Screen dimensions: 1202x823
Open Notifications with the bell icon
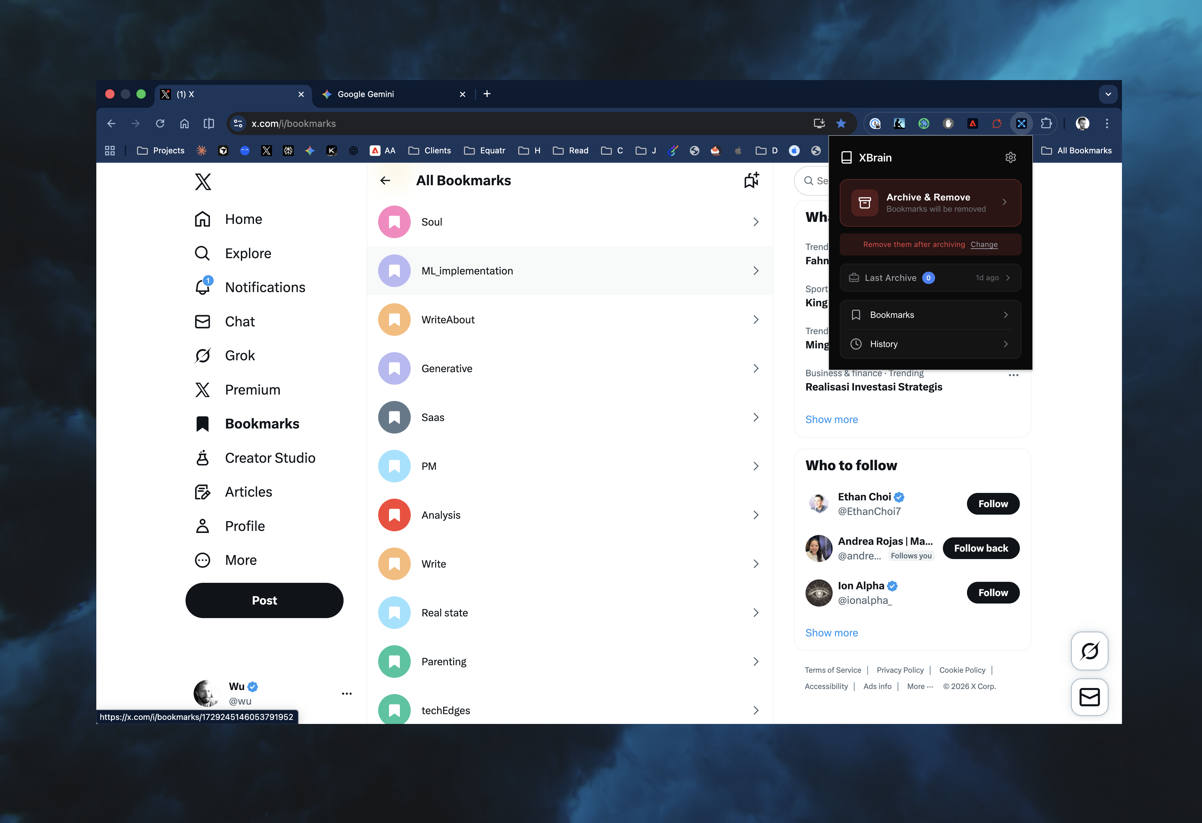[x=203, y=287]
